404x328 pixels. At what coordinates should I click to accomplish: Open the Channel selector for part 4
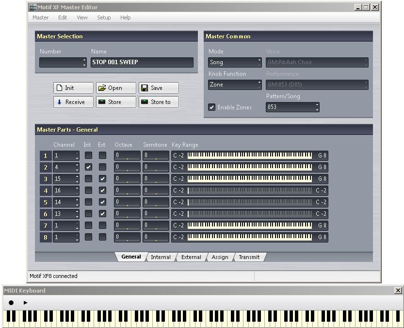[66, 190]
